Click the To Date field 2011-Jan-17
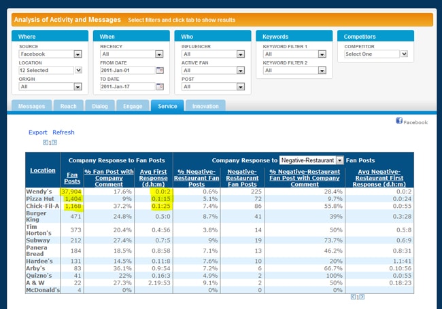Viewport: 442px width, 309px height. 128,87
